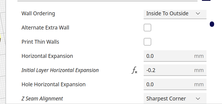This screenshot has width=222, height=104.
Task: Click the Wall Ordering setting label
Action: [38, 13]
